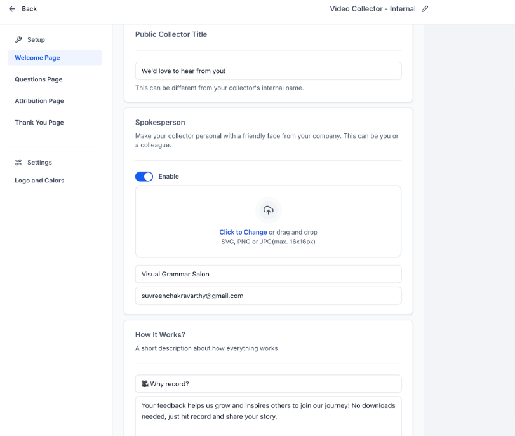Open the Attribution Page section
The width and height of the screenshot is (515, 436).
[x=39, y=101]
